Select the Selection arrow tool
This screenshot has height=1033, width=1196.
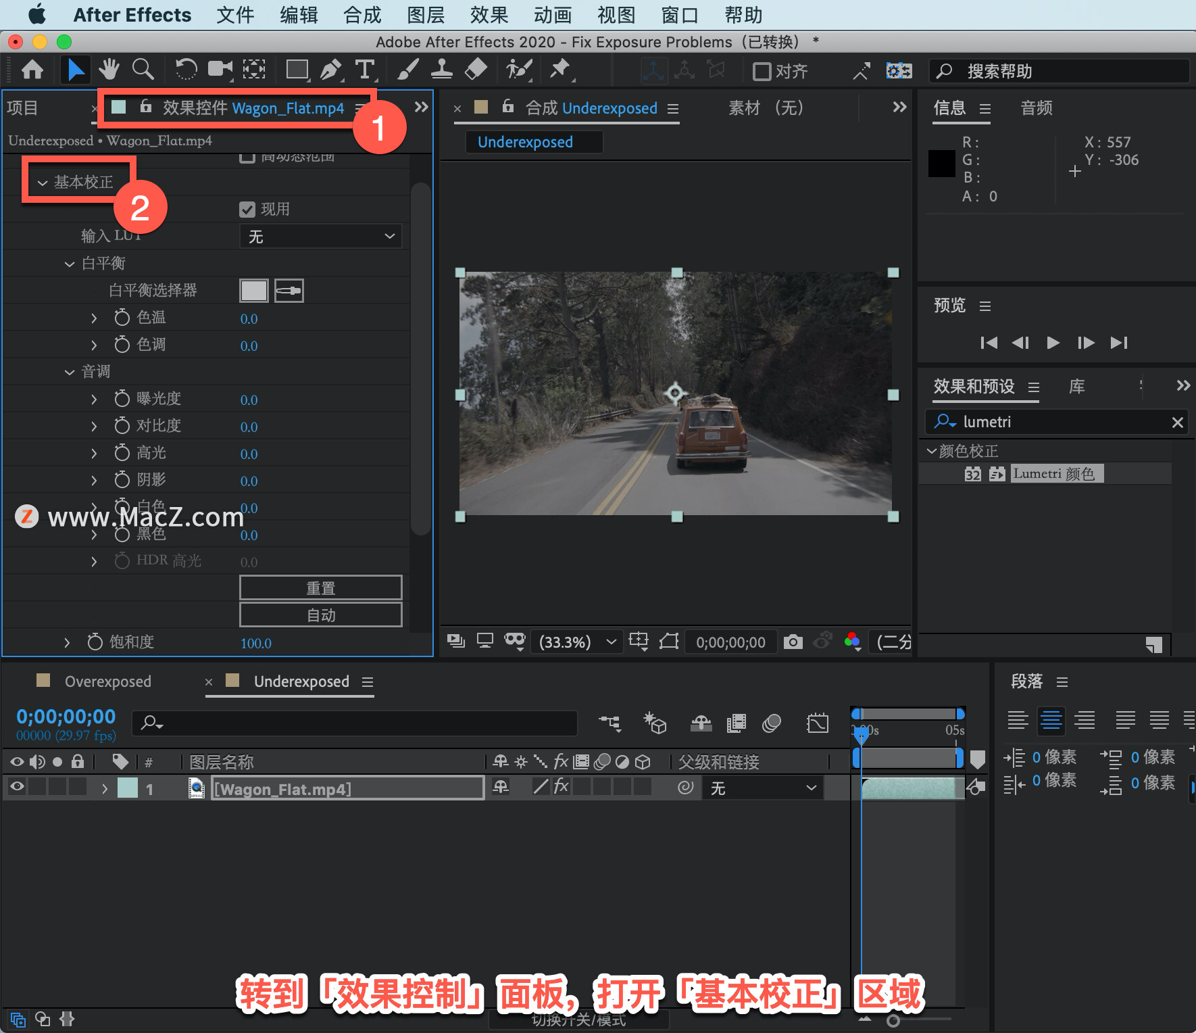(x=75, y=70)
